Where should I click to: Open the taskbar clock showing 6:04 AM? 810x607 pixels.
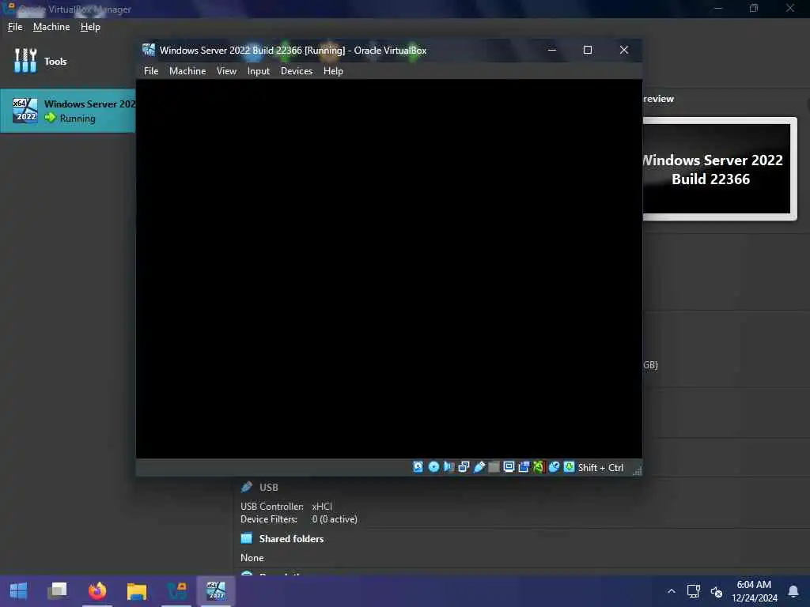754,591
